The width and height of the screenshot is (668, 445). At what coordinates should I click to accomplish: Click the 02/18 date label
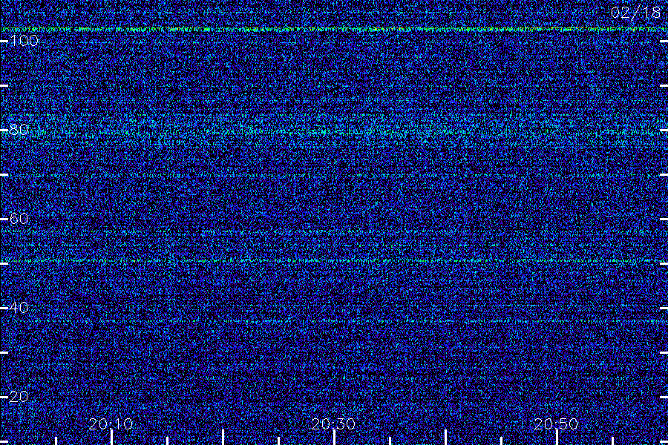[635, 13]
